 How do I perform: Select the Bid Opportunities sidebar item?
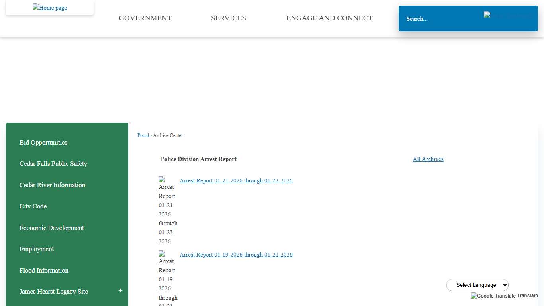pyautogui.click(x=43, y=142)
